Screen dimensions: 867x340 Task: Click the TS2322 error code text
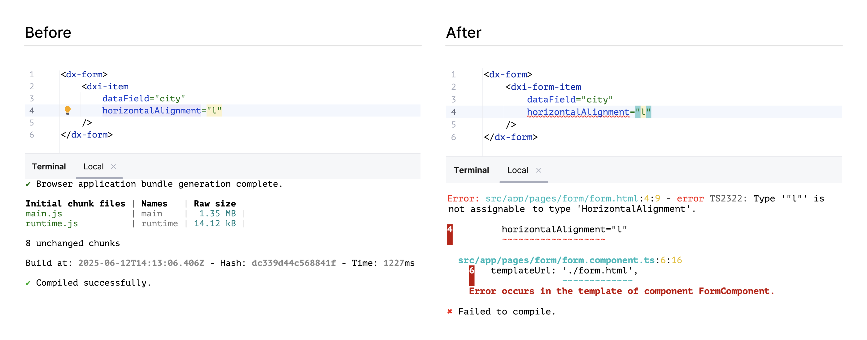(x=728, y=198)
